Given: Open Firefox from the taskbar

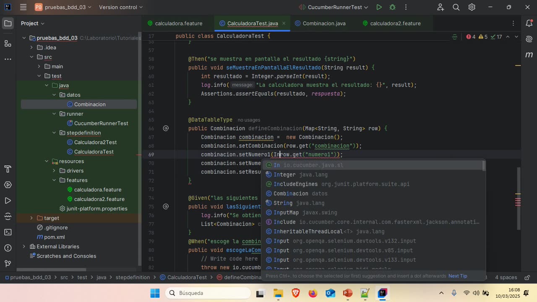Looking at the screenshot, I should click(x=313, y=293).
